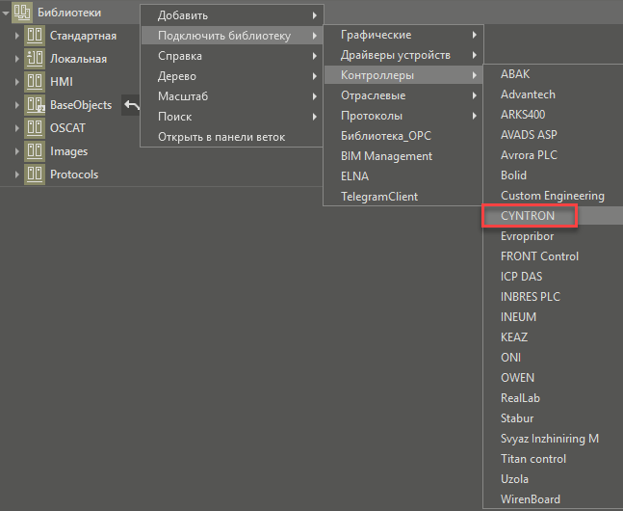Click the Images library icon
The height and width of the screenshot is (511, 623).
(35, 151)
